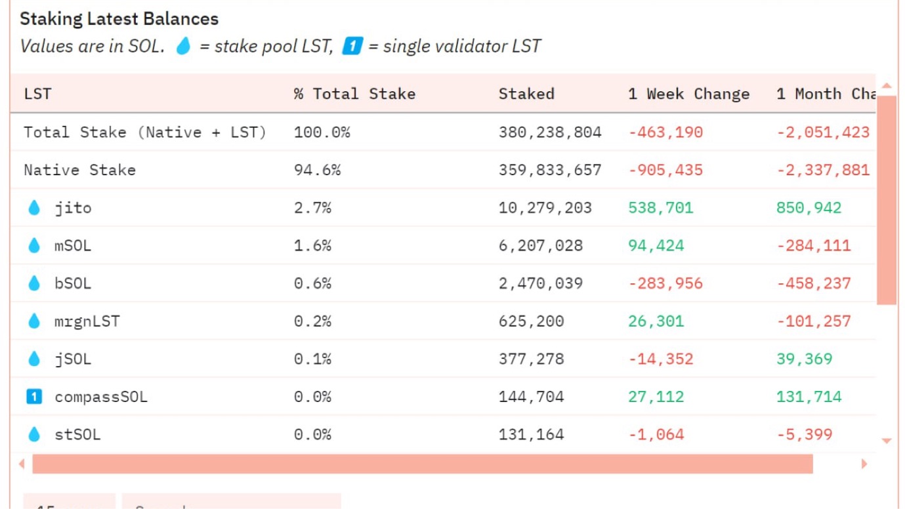Image resolution: width=905 pixels, height=509 pixels.
Task: Click the jSOL droplet icon
Action: (34, 359)
